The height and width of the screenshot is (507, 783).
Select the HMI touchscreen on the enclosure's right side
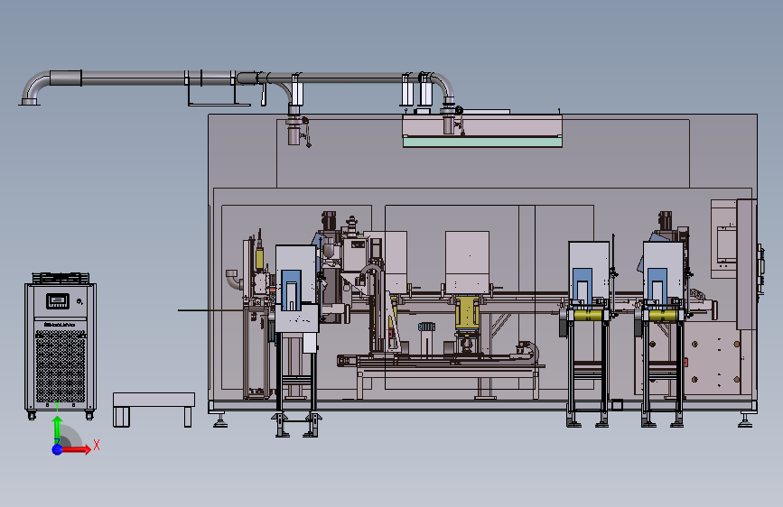click(727, 244)
